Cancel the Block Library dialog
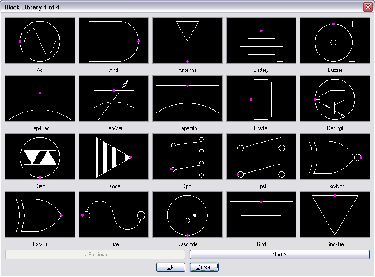The height and width of the screenshot is (277, 375). point(204,267)
